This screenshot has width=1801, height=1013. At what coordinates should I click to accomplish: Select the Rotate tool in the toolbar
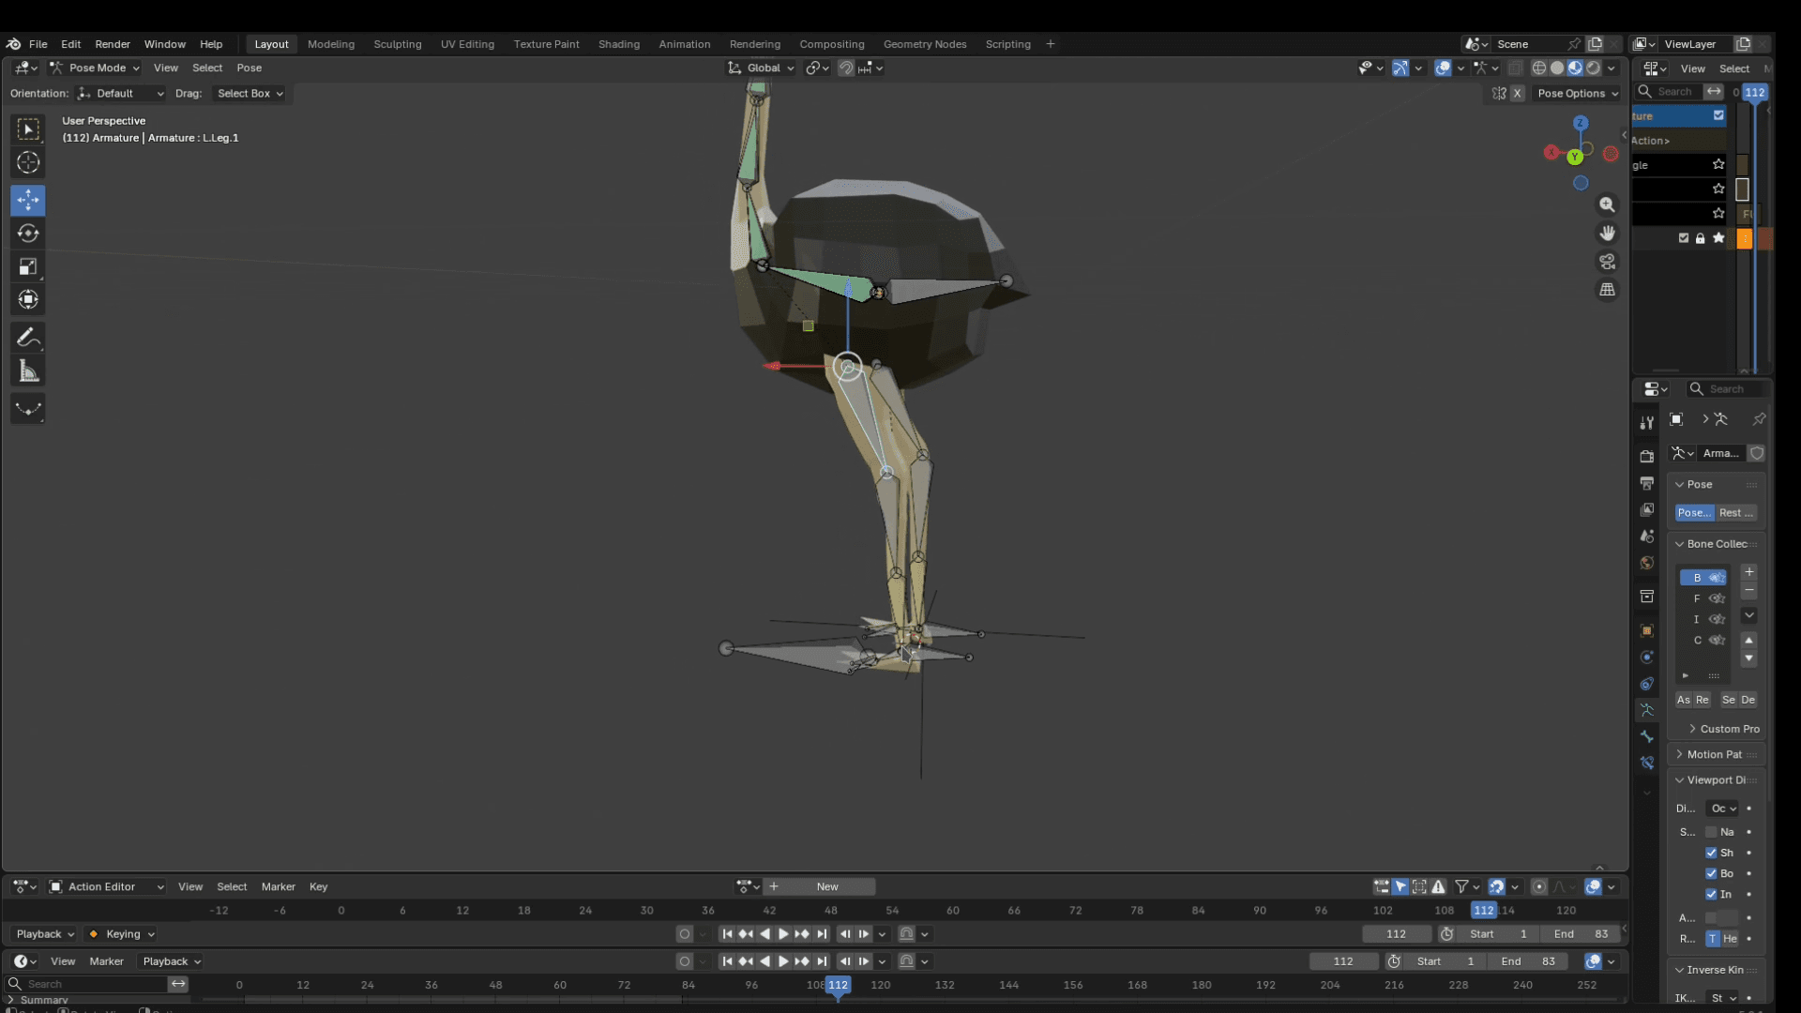(x=28, y=234)
